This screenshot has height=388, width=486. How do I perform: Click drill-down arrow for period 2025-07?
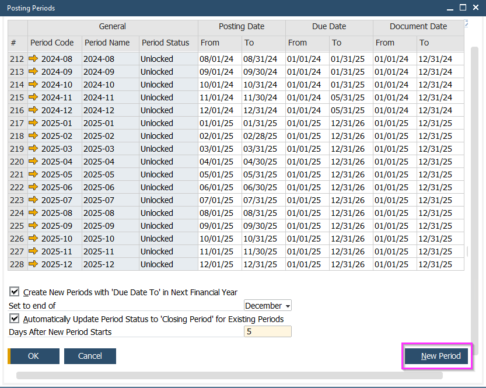33,200
